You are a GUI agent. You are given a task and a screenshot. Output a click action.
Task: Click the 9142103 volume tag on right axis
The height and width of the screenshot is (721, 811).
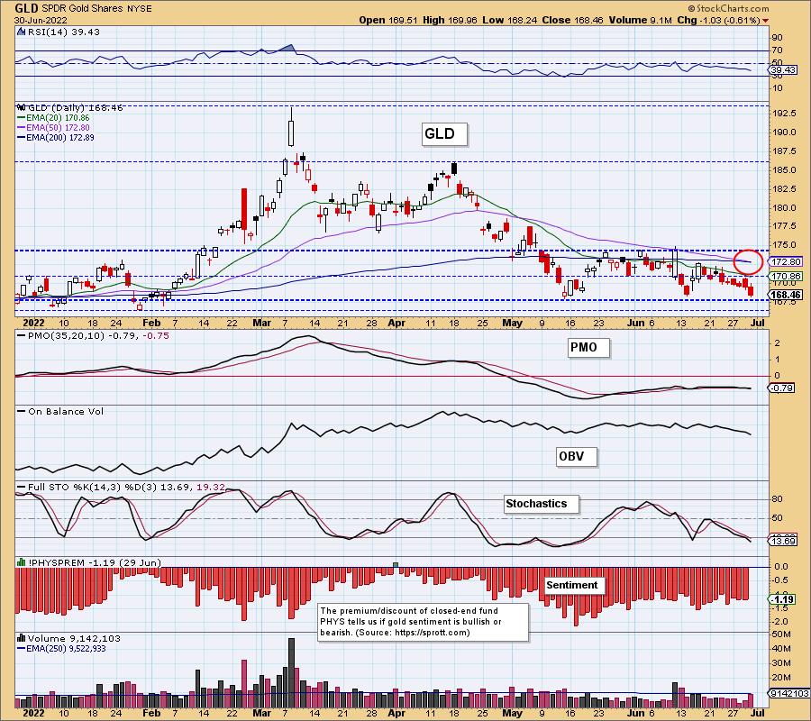click(788, 694)
